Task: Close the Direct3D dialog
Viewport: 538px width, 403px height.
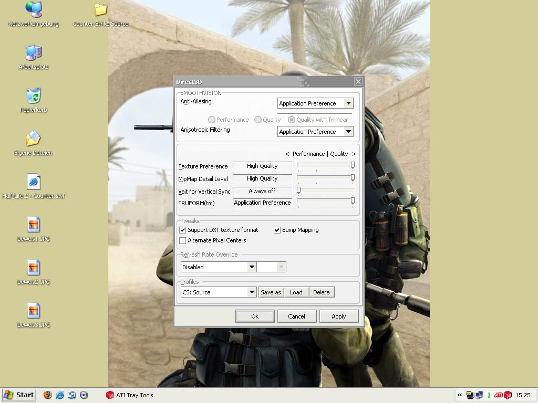Action: [x=358, y=81]
